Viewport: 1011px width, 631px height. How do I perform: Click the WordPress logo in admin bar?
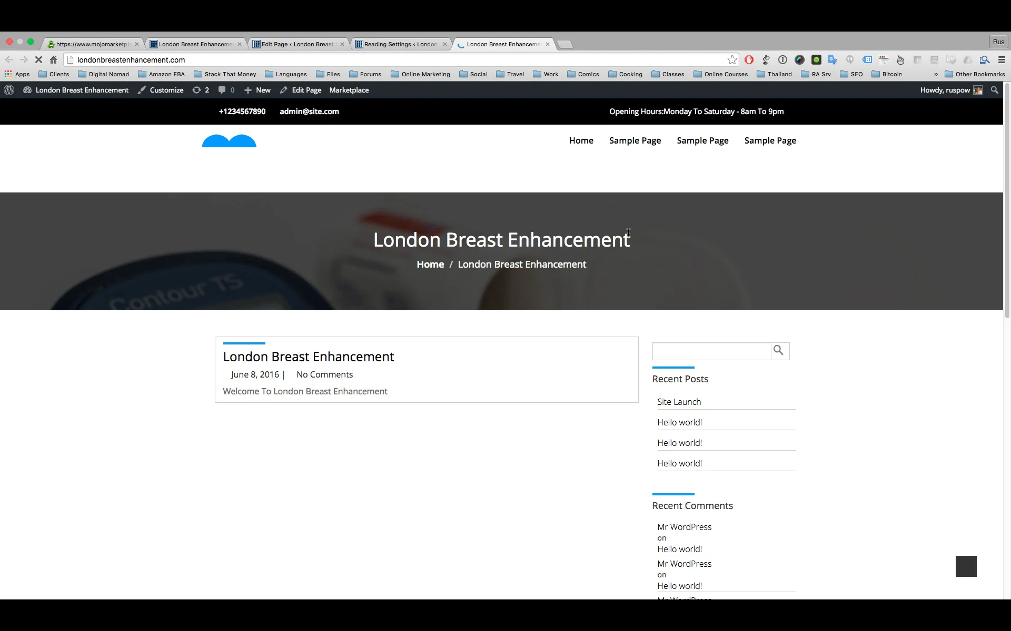[9, 90]
